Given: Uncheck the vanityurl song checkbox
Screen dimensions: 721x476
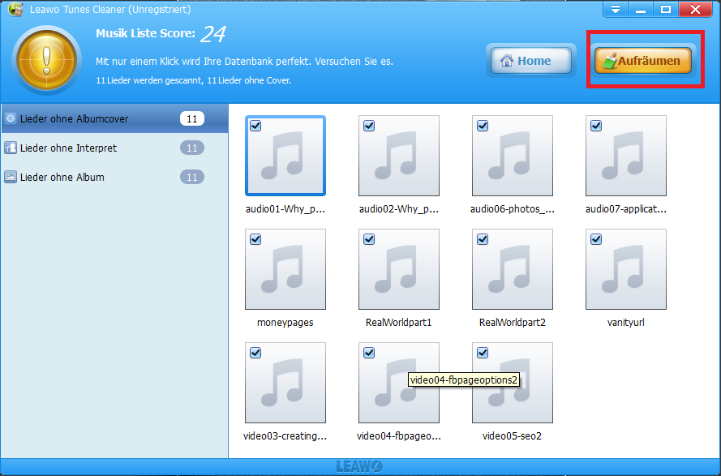Looking at the screenshot, I should click(x=596, y=239).
